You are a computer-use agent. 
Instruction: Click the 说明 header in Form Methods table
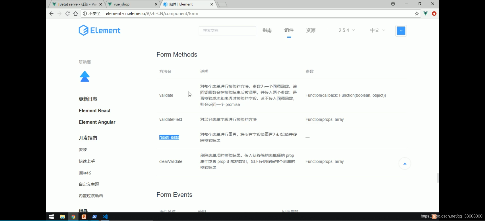tap(204, 71)
